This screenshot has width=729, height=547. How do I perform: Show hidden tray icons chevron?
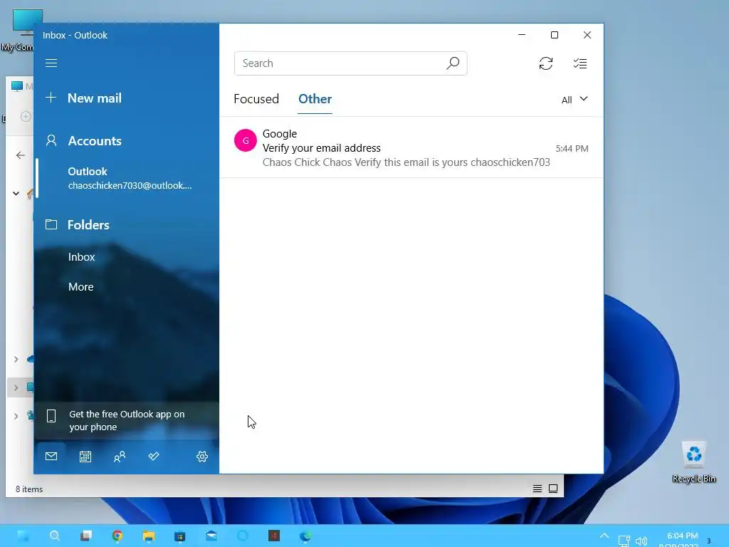coord(604,536)
